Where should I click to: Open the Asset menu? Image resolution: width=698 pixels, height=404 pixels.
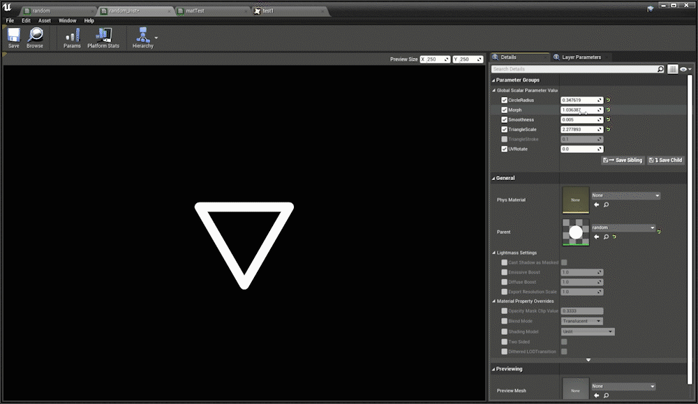pyautogui.click(x=45, y=20)
